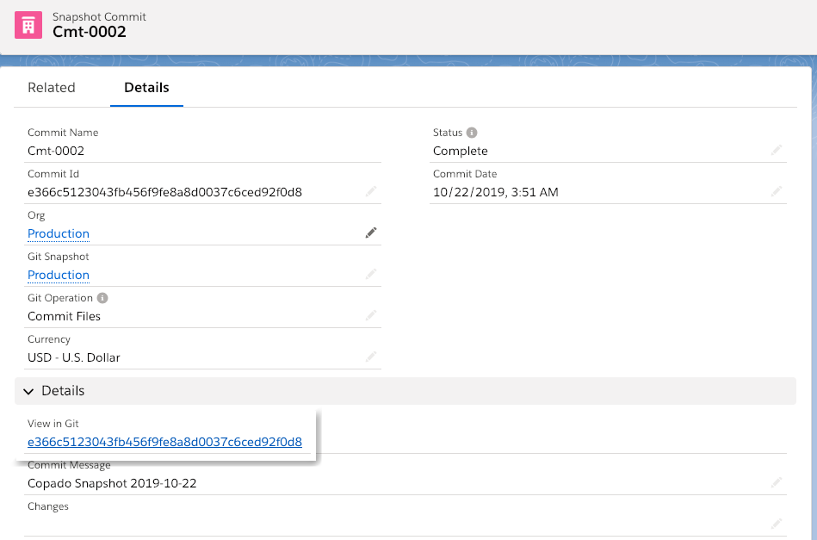Image resolution: width=817 pixels, height=540 pixels.
Task: Click the Commit Date field label
Action: (465, 174)
